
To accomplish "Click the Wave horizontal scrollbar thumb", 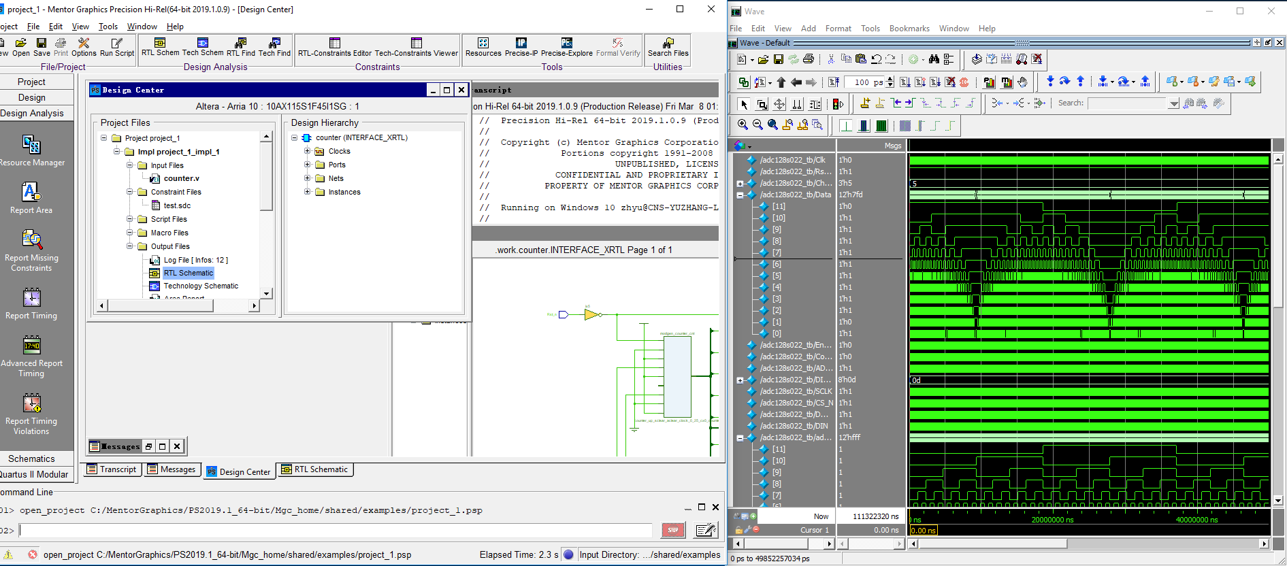I will [x=993, y=544].
